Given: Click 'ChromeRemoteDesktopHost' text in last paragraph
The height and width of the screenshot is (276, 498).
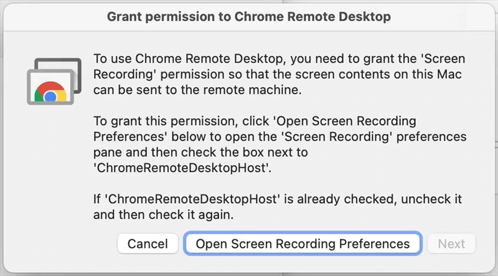Looking at the screenshot, I should [x=171, y=199].
